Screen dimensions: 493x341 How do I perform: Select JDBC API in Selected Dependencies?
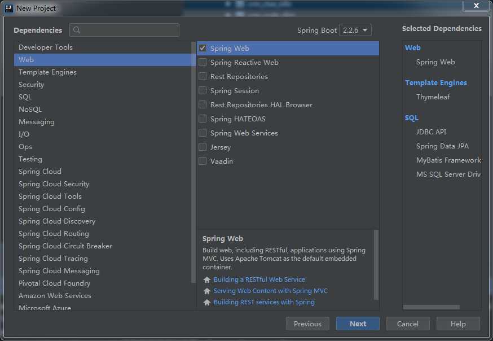tap(431, 132)
